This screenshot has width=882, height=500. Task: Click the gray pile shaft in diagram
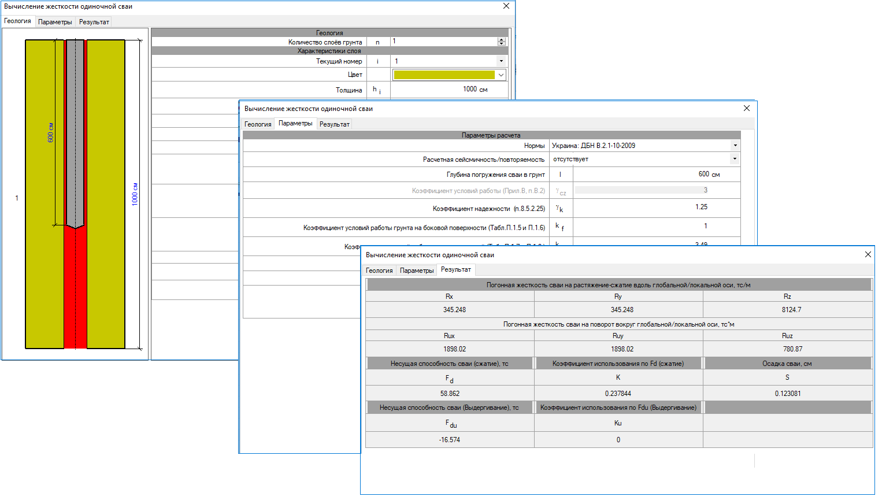[x=75, y=133]
